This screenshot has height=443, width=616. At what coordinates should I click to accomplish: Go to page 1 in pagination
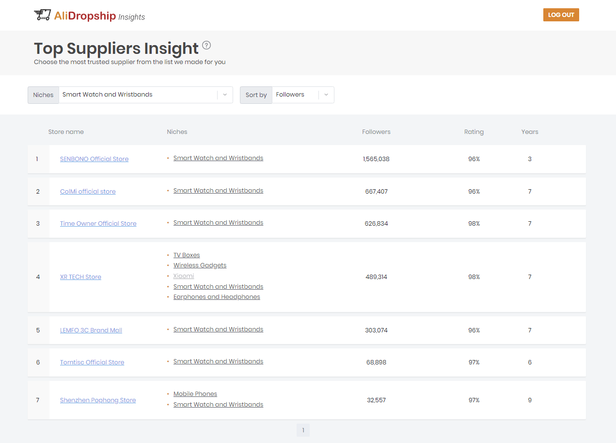tap(303, 430)
